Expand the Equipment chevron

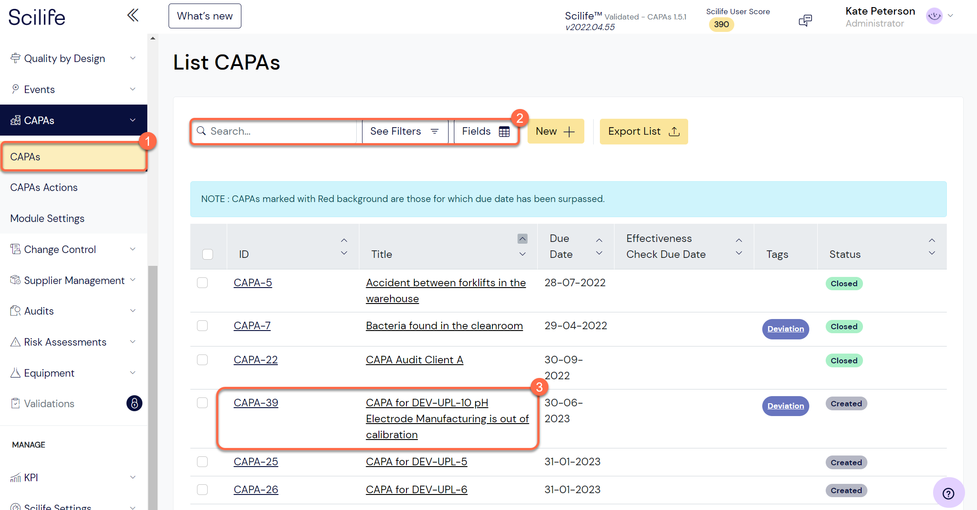pos(133,373)
